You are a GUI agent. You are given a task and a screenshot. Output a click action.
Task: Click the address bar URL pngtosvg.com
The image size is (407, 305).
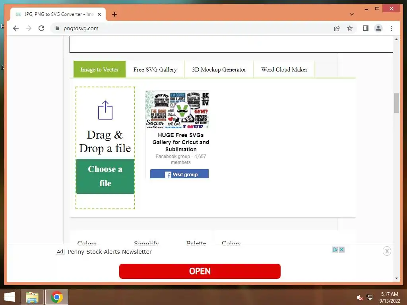[x=81, y=28]
